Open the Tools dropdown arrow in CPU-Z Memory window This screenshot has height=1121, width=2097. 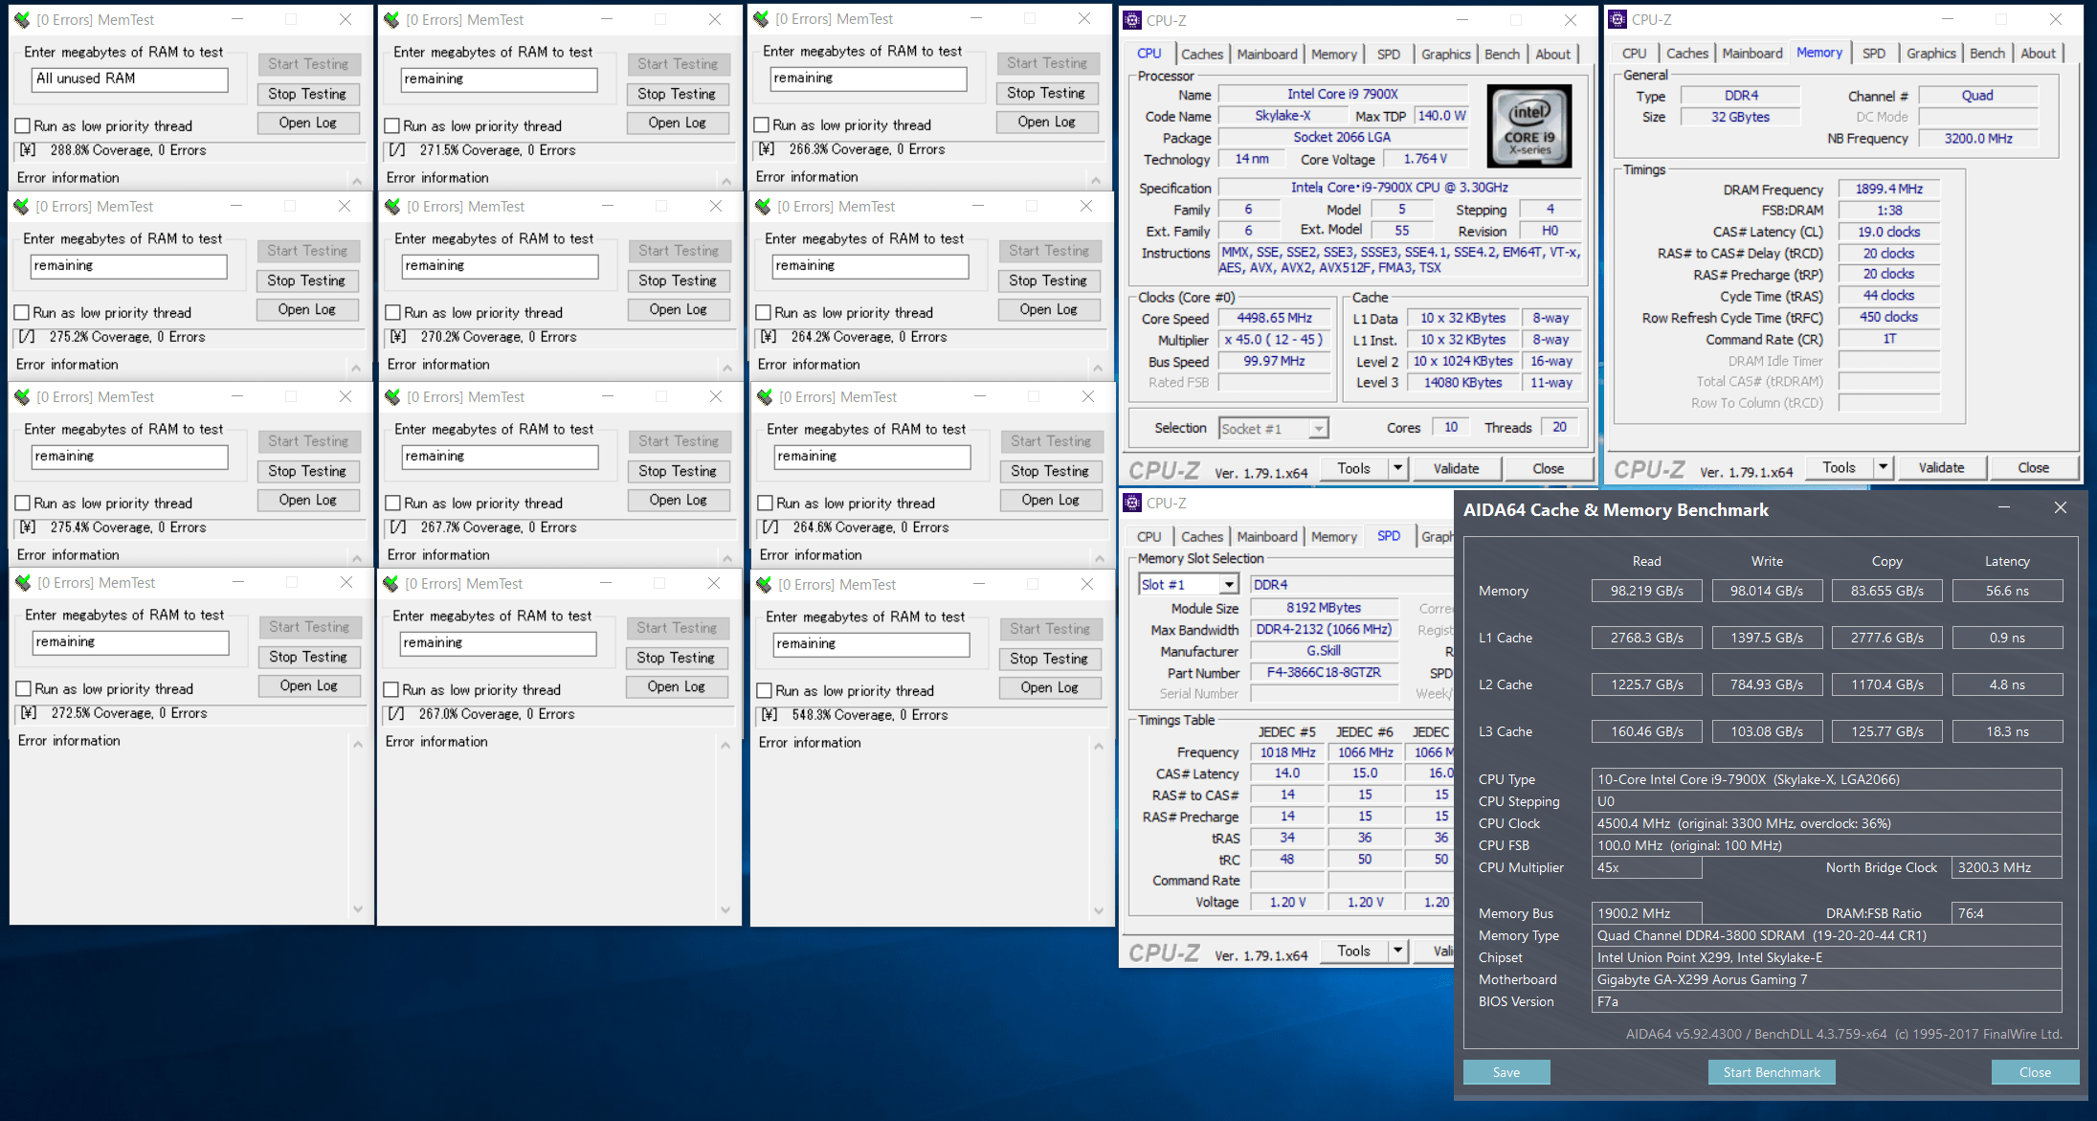tap(1883, 467)
